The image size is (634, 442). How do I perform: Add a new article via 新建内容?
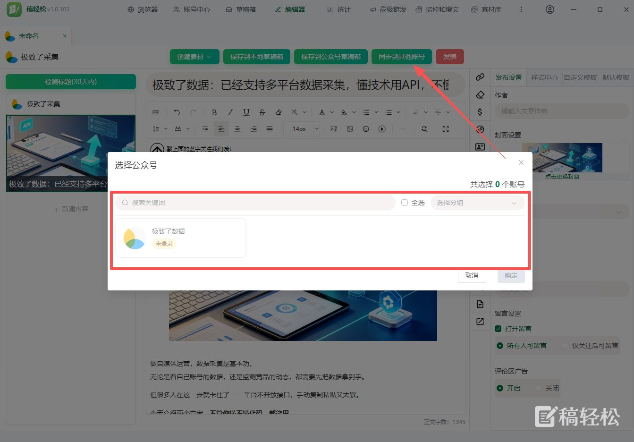point(71,209)
